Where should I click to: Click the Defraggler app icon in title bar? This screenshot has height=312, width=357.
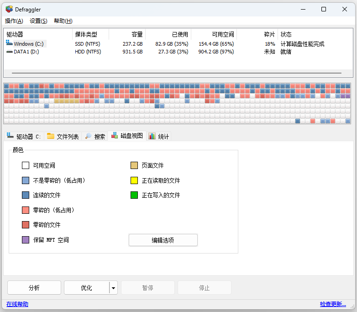9,9
